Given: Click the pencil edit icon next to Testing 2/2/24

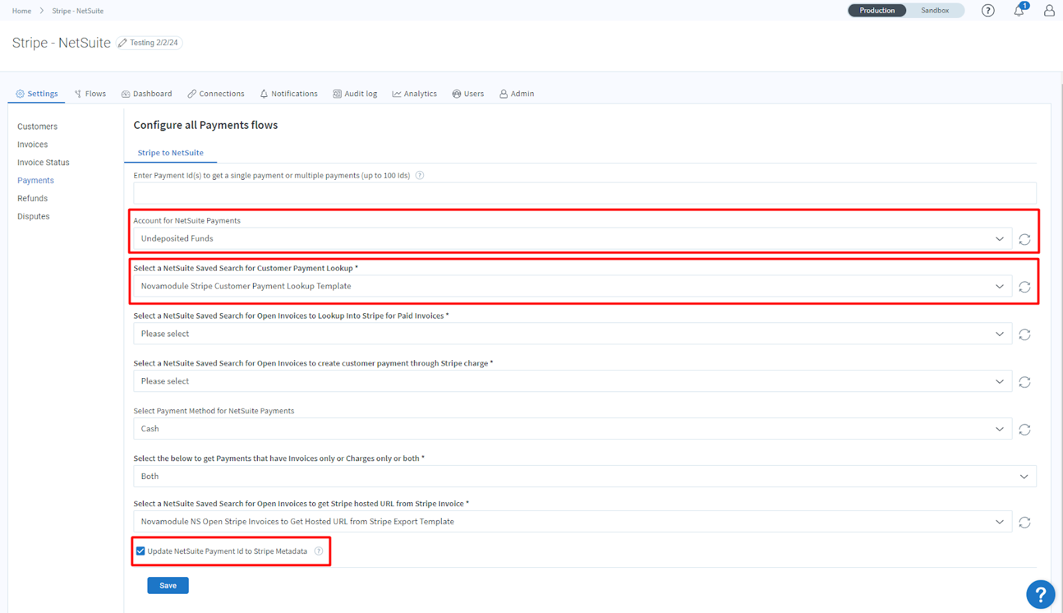Looking at the screenshot, I should pos(122,43).
